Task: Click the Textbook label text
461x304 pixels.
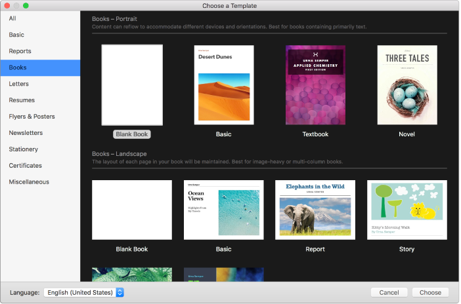Action: coord(315,134)
